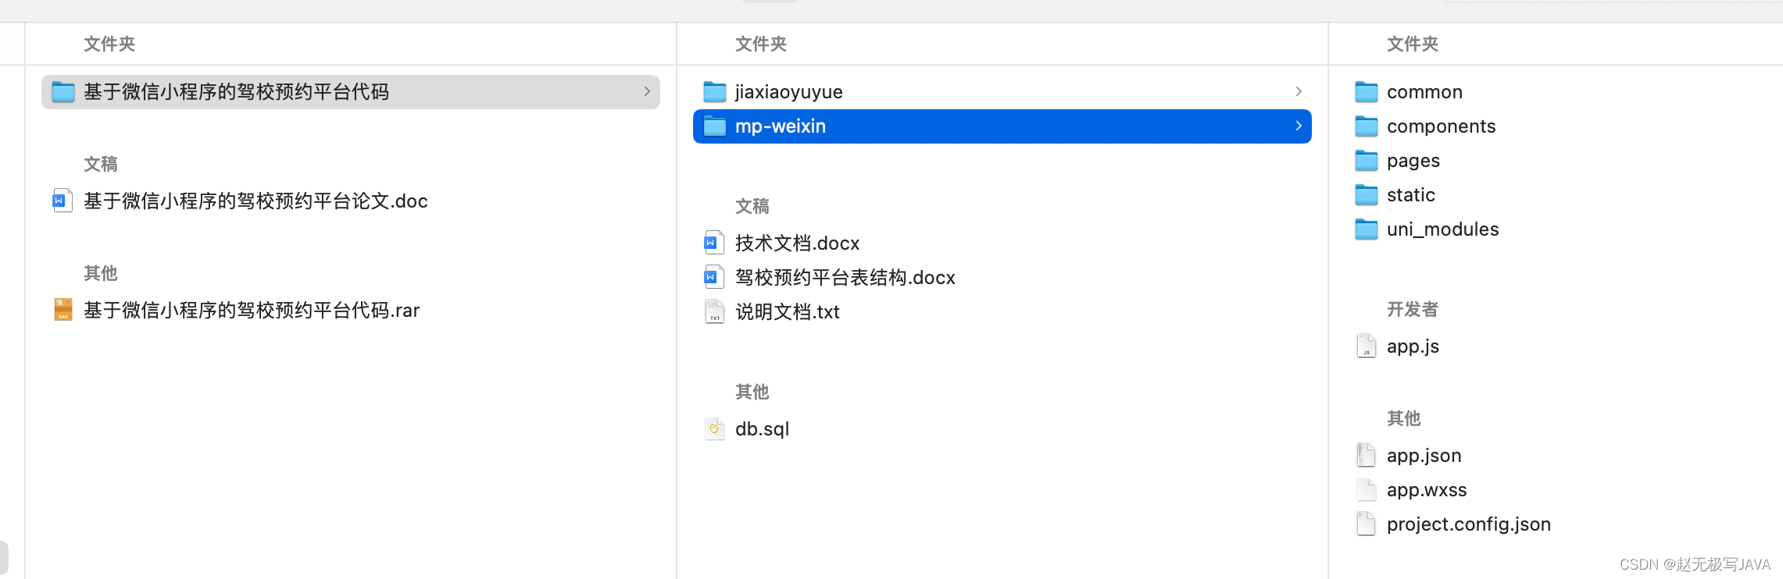1783x579 pixels.
Task: Click the 开发者 group header
Action: tap(1413, 309)
